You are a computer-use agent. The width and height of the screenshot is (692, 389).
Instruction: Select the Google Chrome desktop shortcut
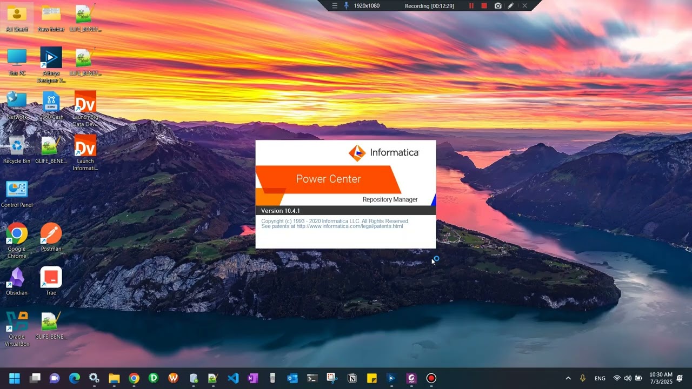coord(17,240)
